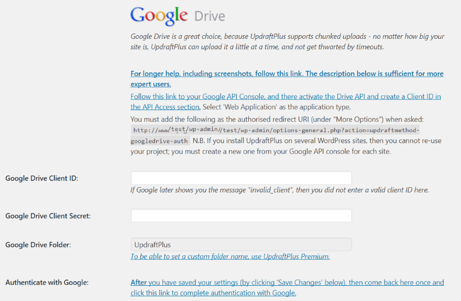
Task: Focus the Google Drive Client Secret field
Action: pyautogui.click(x=241, y=216)
